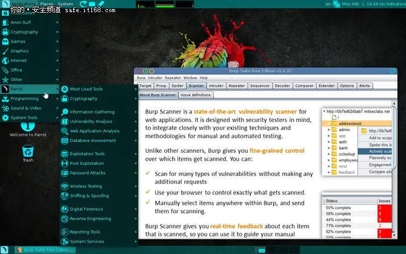Open the System Tools category

[x=30, y=118]
